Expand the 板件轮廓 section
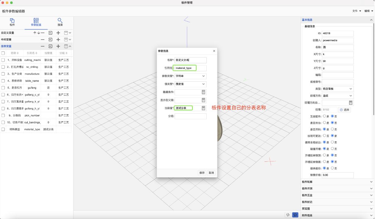This screenshot has height=219, width=375. 337,182
